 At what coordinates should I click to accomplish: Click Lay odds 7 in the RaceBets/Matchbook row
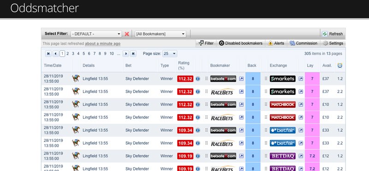click(312, 117)
